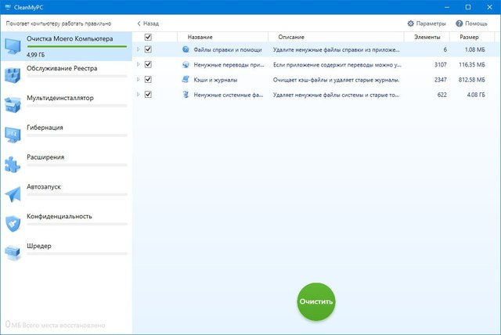Toggle the Кэши и журналы checkbox
Screen dimensions: 501x335
148,79
